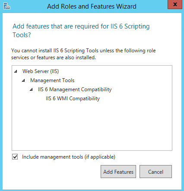This screenshot has height=191, width=184.
Task: Select IIS 6 WMI Compatibility item
Action: [73, 99]
